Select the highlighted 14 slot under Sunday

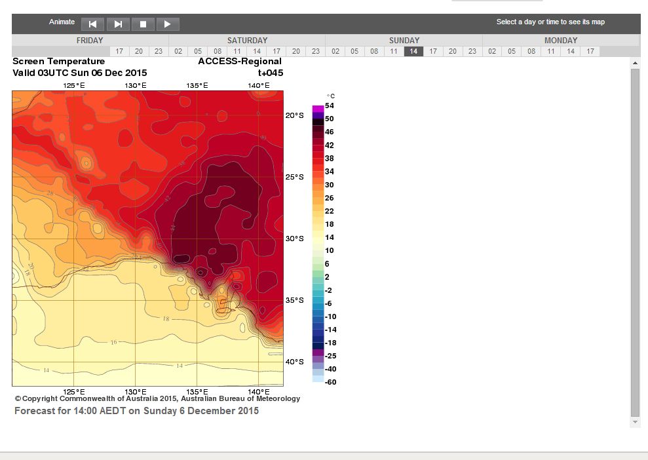point(413,51)
